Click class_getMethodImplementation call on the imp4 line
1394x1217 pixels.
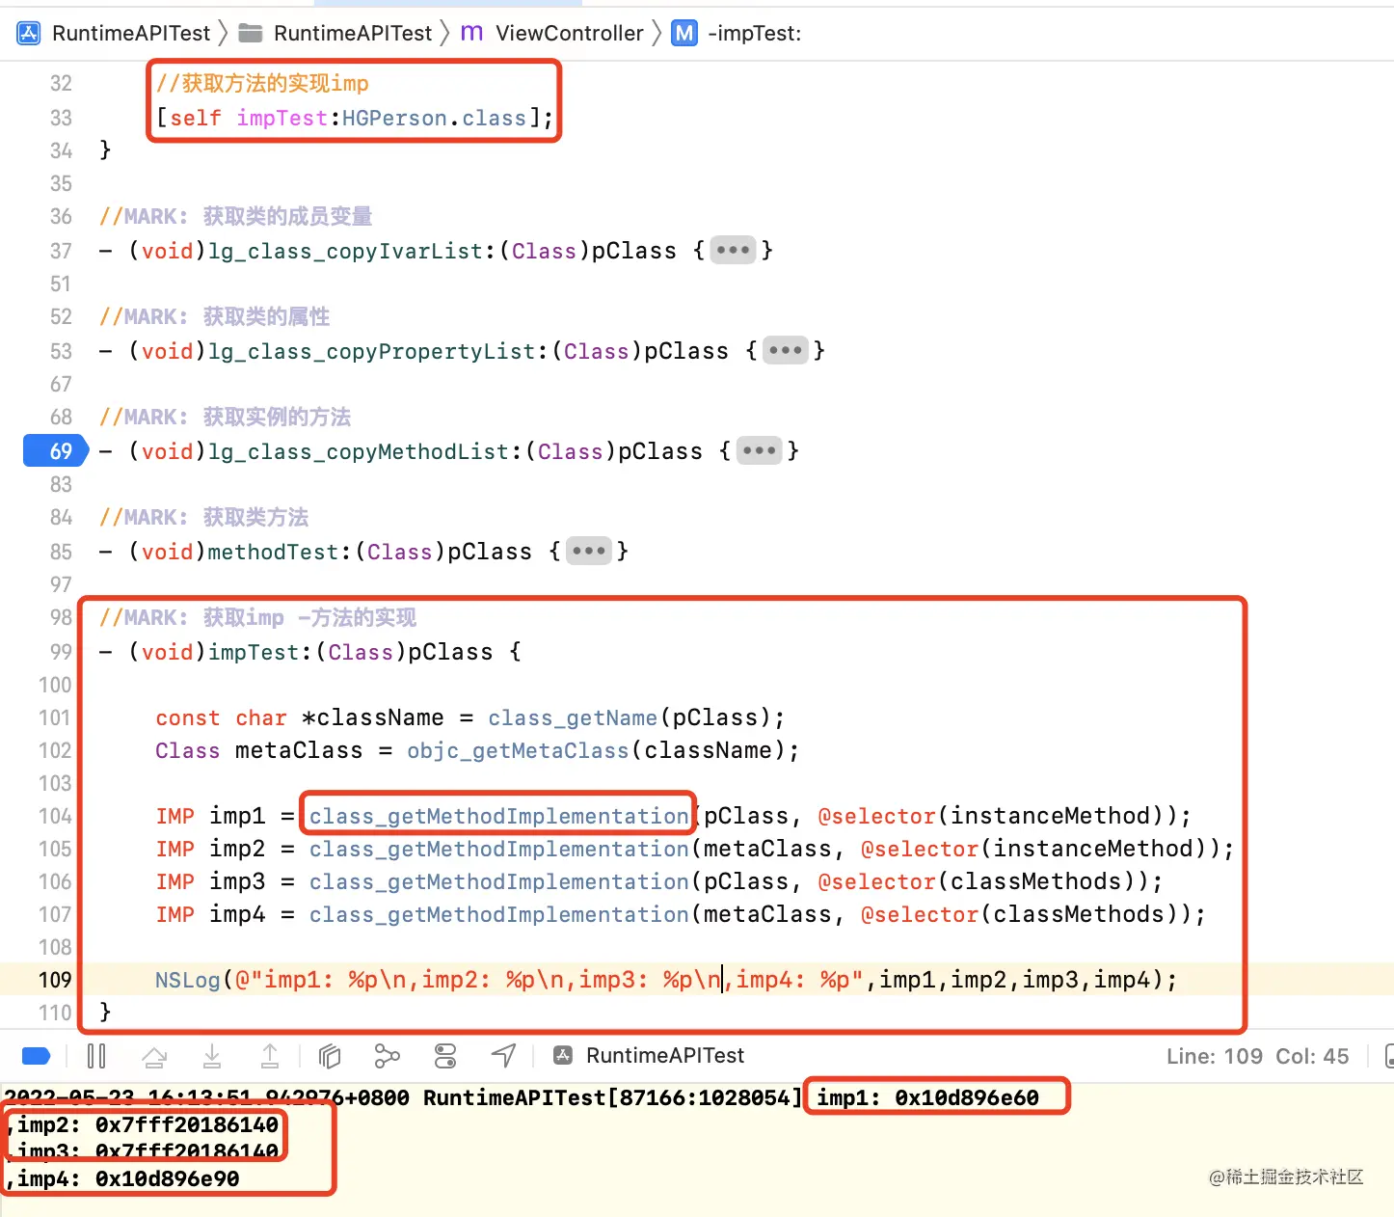click(x=498, y=914)
